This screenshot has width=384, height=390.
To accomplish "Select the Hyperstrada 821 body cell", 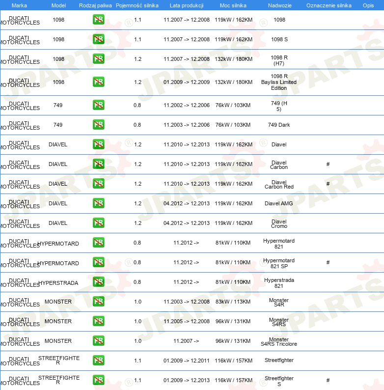I will click(279, 283).
